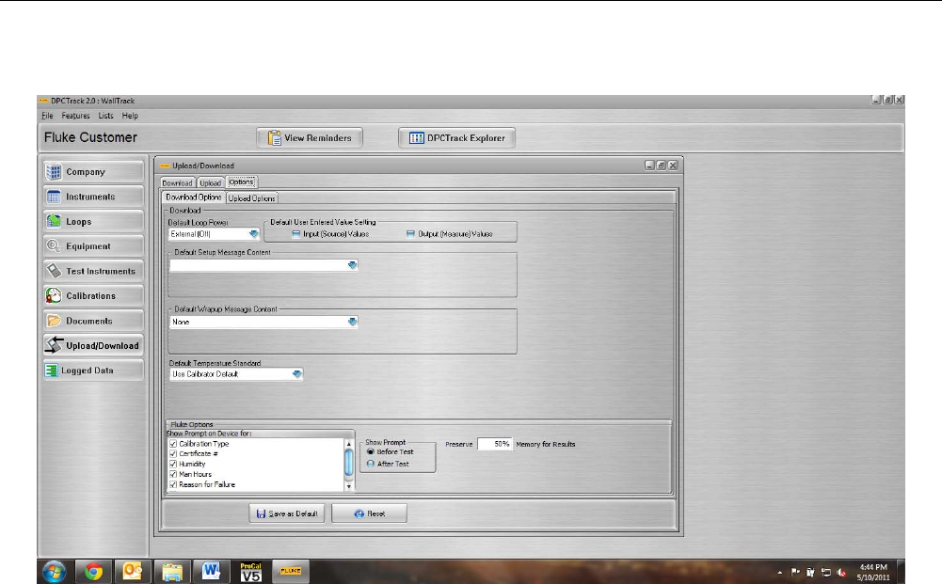This screenshot has height=584, width=942.
Task: Toggle Input (Source) Values checkbox
Action: tap(295, 234)
